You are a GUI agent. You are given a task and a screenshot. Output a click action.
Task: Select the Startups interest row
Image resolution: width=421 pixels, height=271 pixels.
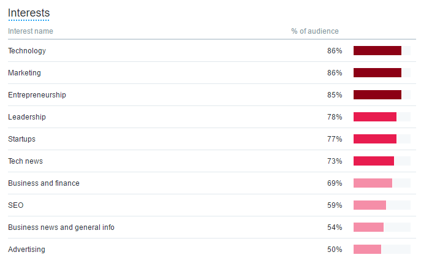point(212,139)
